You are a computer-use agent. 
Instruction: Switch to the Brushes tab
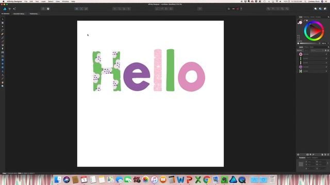click(318, 17)
